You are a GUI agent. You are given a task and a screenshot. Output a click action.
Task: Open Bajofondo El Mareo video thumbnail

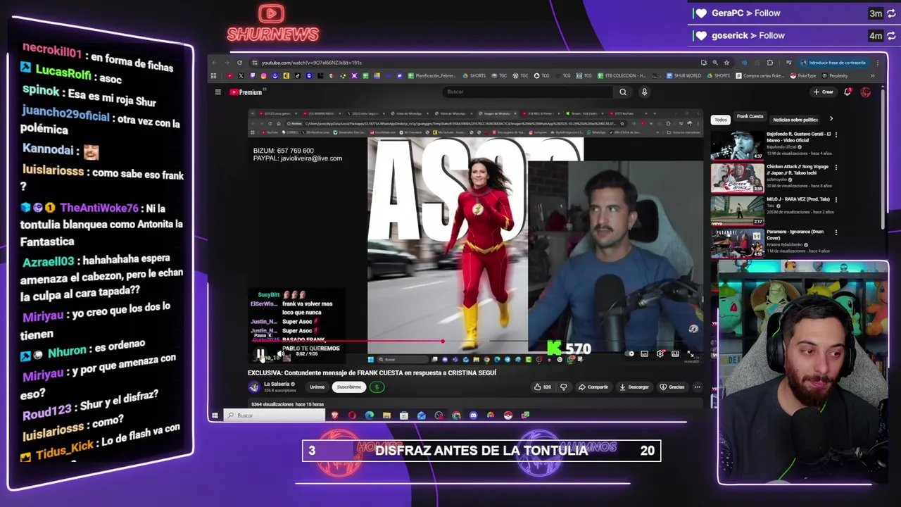(x=737, y=146)
